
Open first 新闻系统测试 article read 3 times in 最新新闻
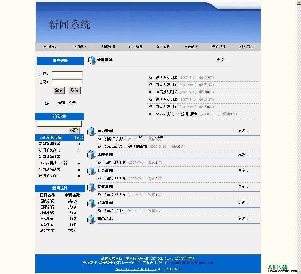coord(166,77)
